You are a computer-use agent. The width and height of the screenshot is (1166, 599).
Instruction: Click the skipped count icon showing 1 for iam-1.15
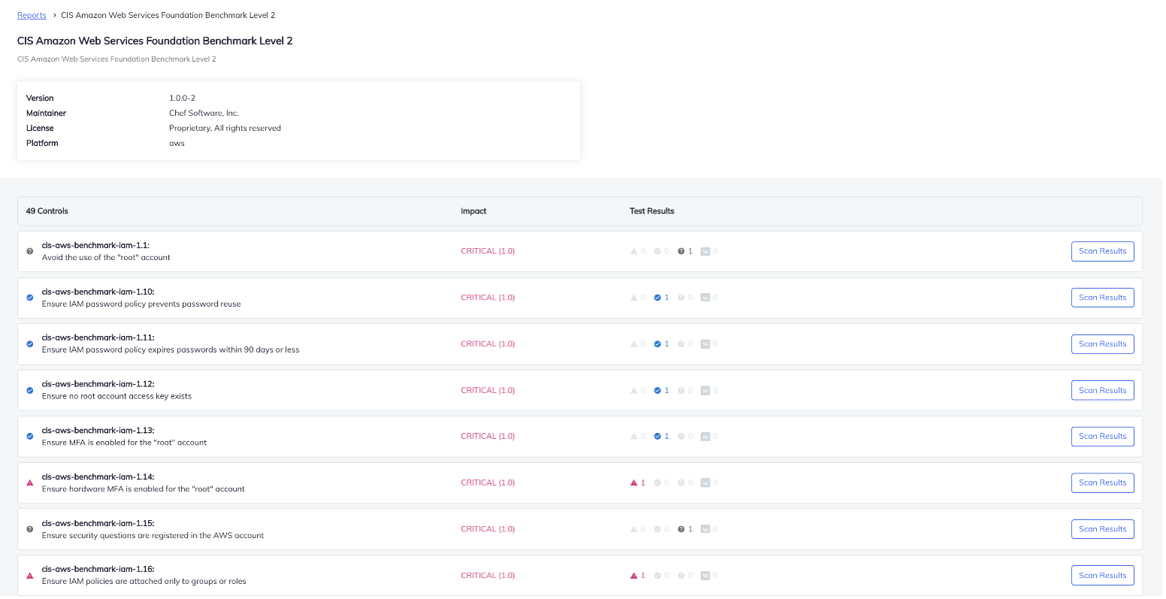tap(681, 528)
